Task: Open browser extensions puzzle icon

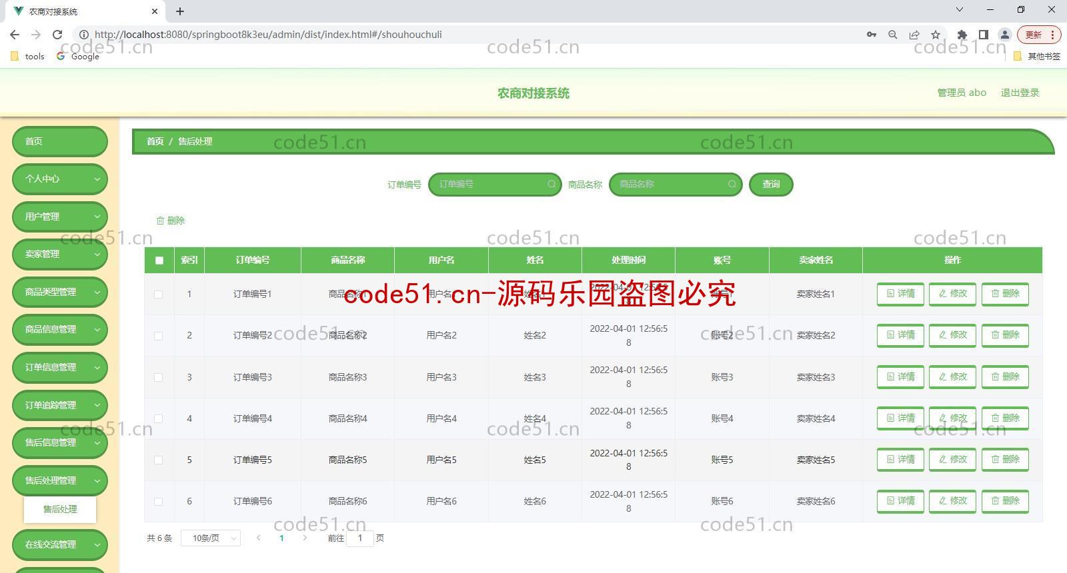Action: pyautogui.click(x=962, y=35)
